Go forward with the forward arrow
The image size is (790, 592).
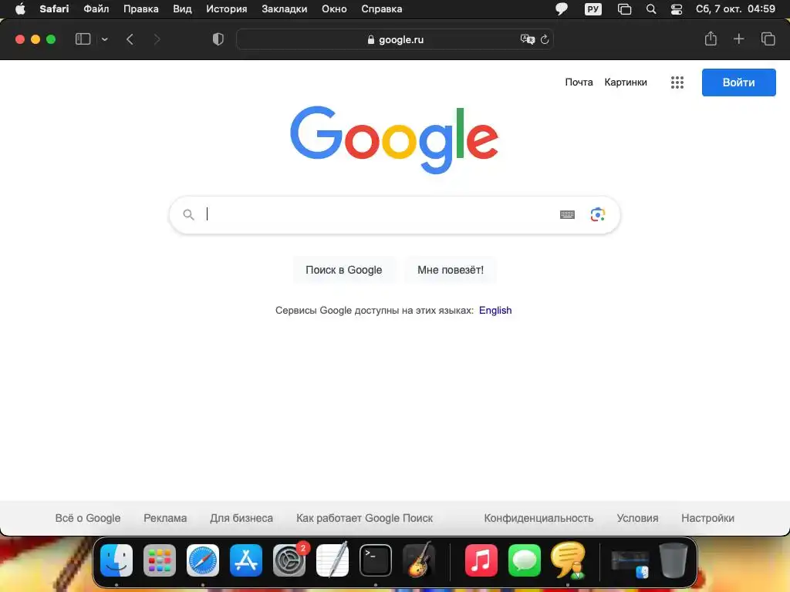coord(157,39)
